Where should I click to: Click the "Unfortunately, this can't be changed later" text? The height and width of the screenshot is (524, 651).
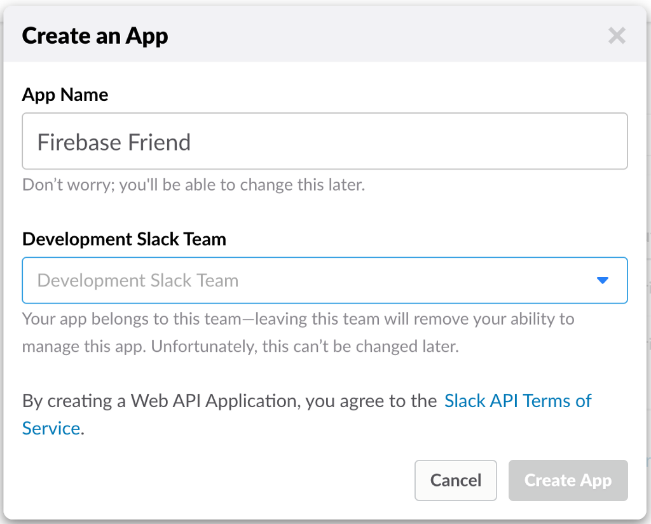point(304,347)
